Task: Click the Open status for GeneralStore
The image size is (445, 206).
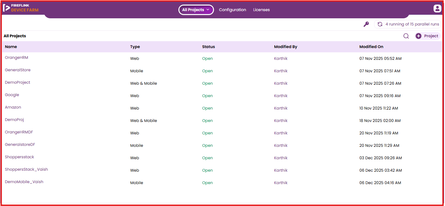Action: coord(207,71)
